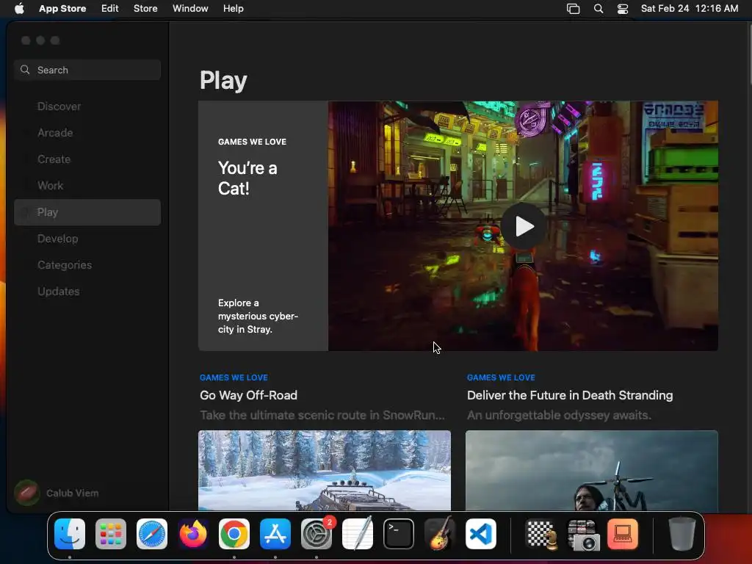This screenshot has width=752, height=564.
Task: Open Control Center in menu bar
Action: click(x=623, y=9)
